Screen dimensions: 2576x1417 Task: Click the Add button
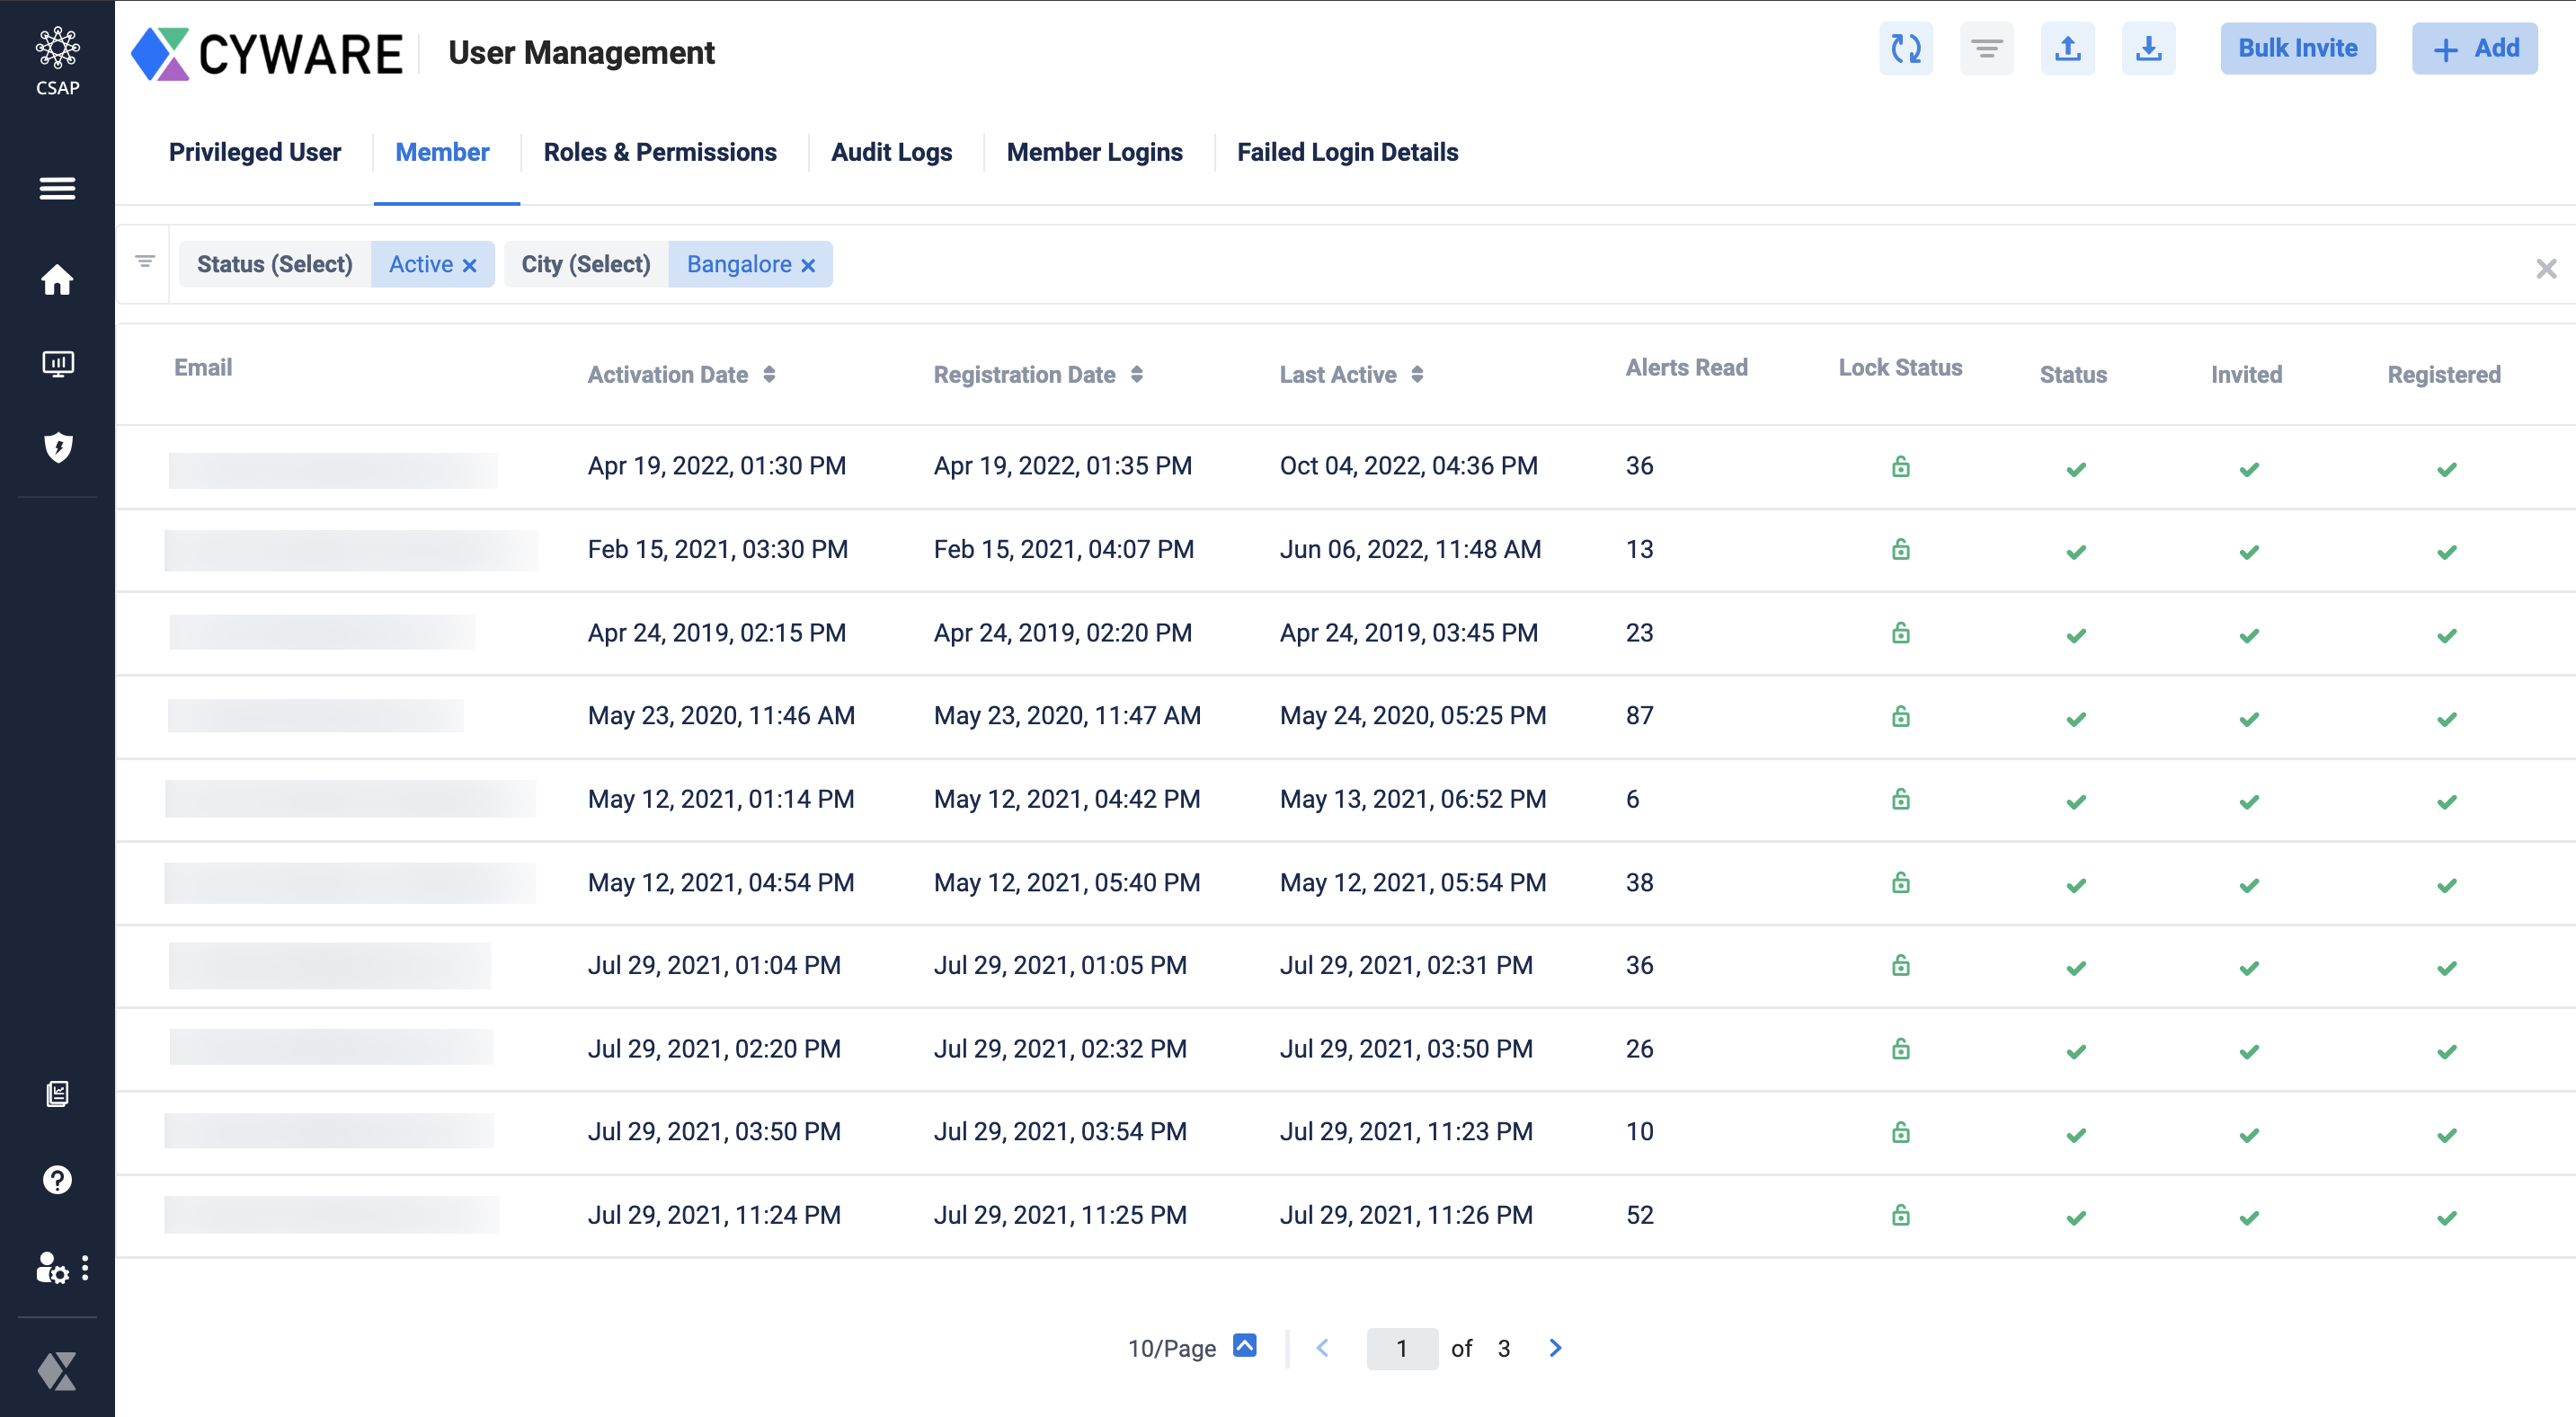click(x=2474, y=48)
